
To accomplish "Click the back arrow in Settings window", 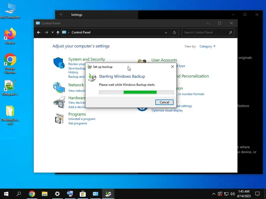I will click(61, 15).
